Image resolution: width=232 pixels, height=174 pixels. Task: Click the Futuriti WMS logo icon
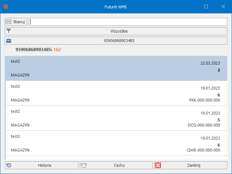coord(5,7)
